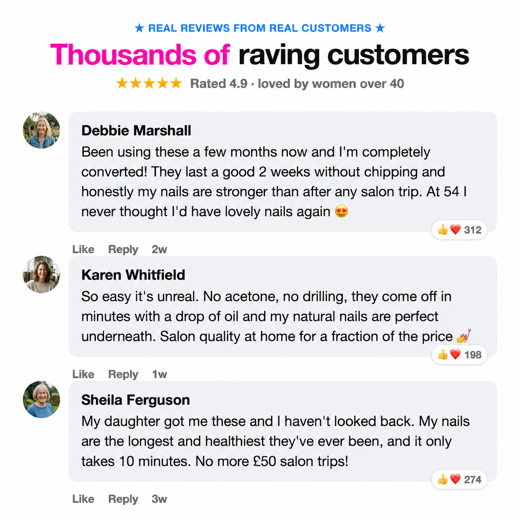This screenshot has width=520, height=520.
Task: Reply to Karen Whitfield's comment
Action: coord(123,374)
